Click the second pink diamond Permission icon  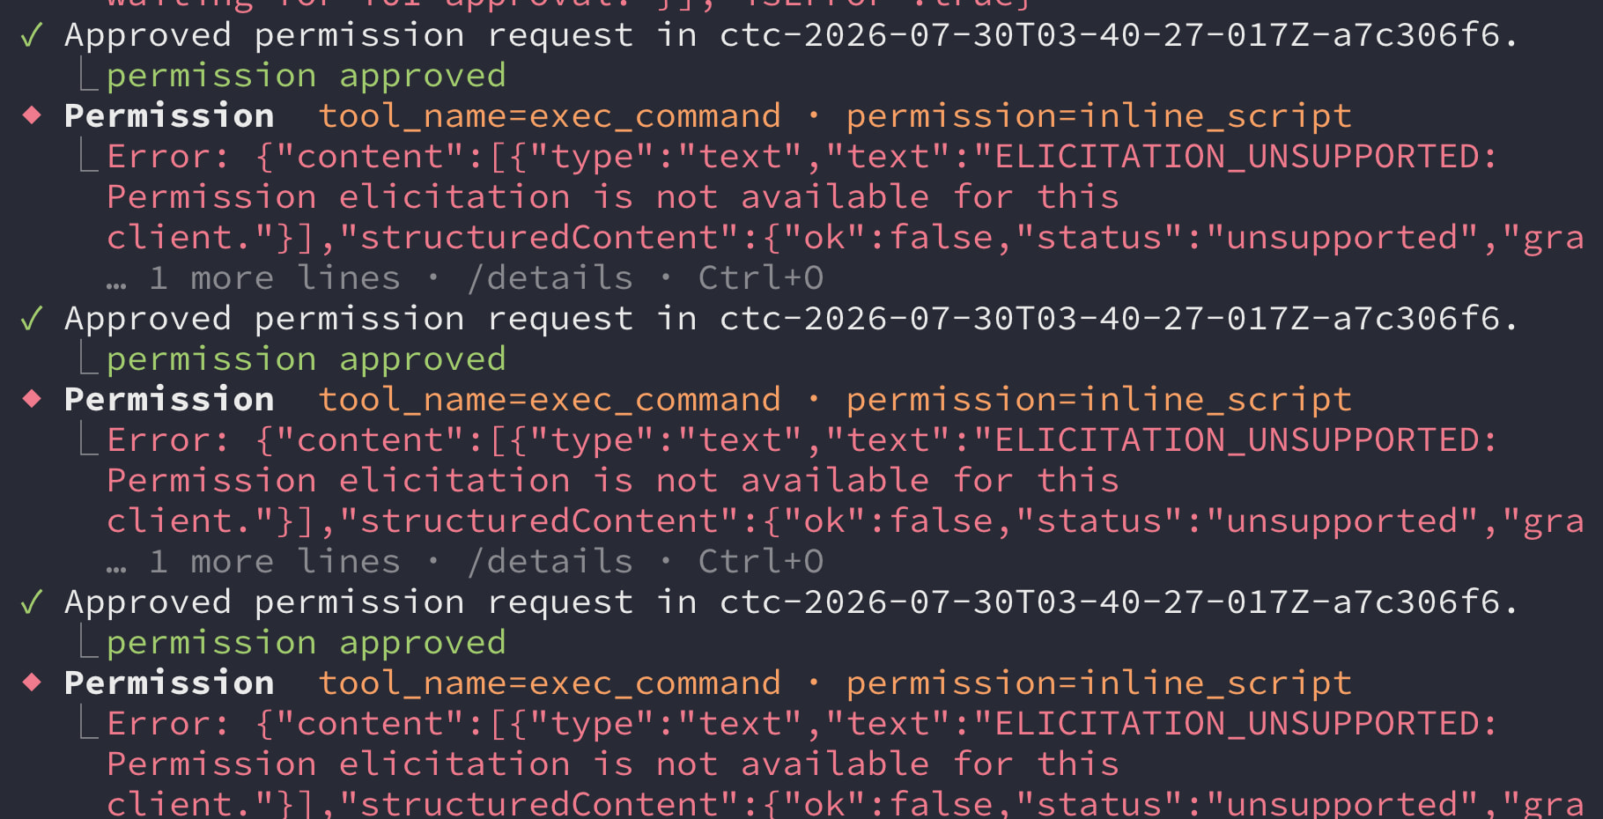(32, 399)
